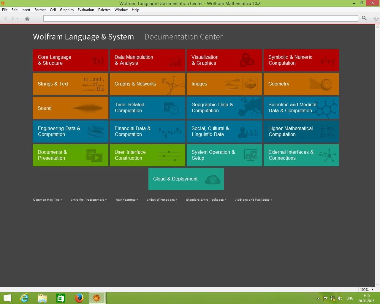Follow the Index of Functions link

(x=162, y=200)
